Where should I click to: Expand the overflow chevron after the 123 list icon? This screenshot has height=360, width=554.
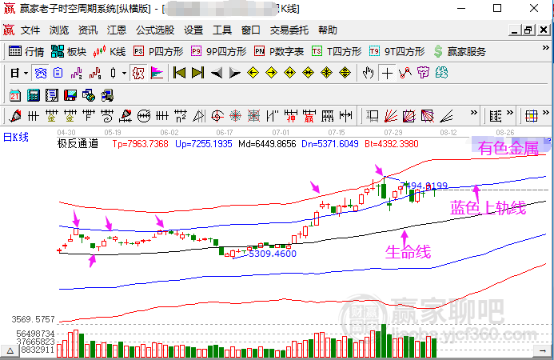[509, 113]
